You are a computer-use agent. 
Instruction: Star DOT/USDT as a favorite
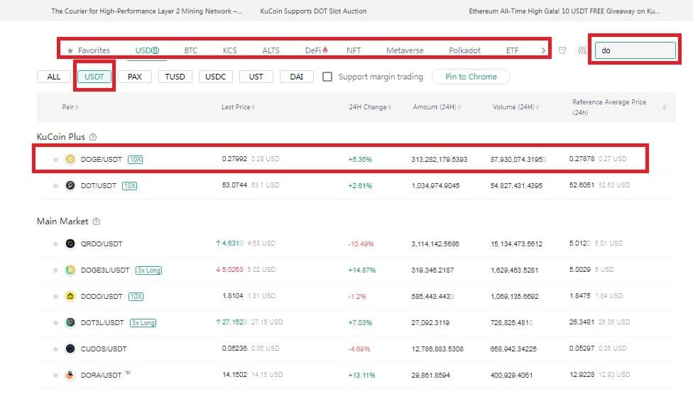point(55,185)
